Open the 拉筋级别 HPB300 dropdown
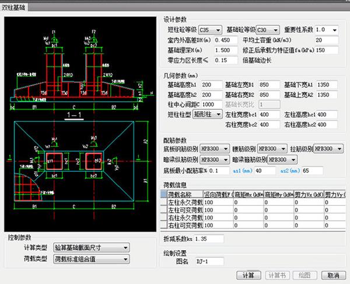The width and height of the screenshot is (350, 284). (x=328, y=148)
